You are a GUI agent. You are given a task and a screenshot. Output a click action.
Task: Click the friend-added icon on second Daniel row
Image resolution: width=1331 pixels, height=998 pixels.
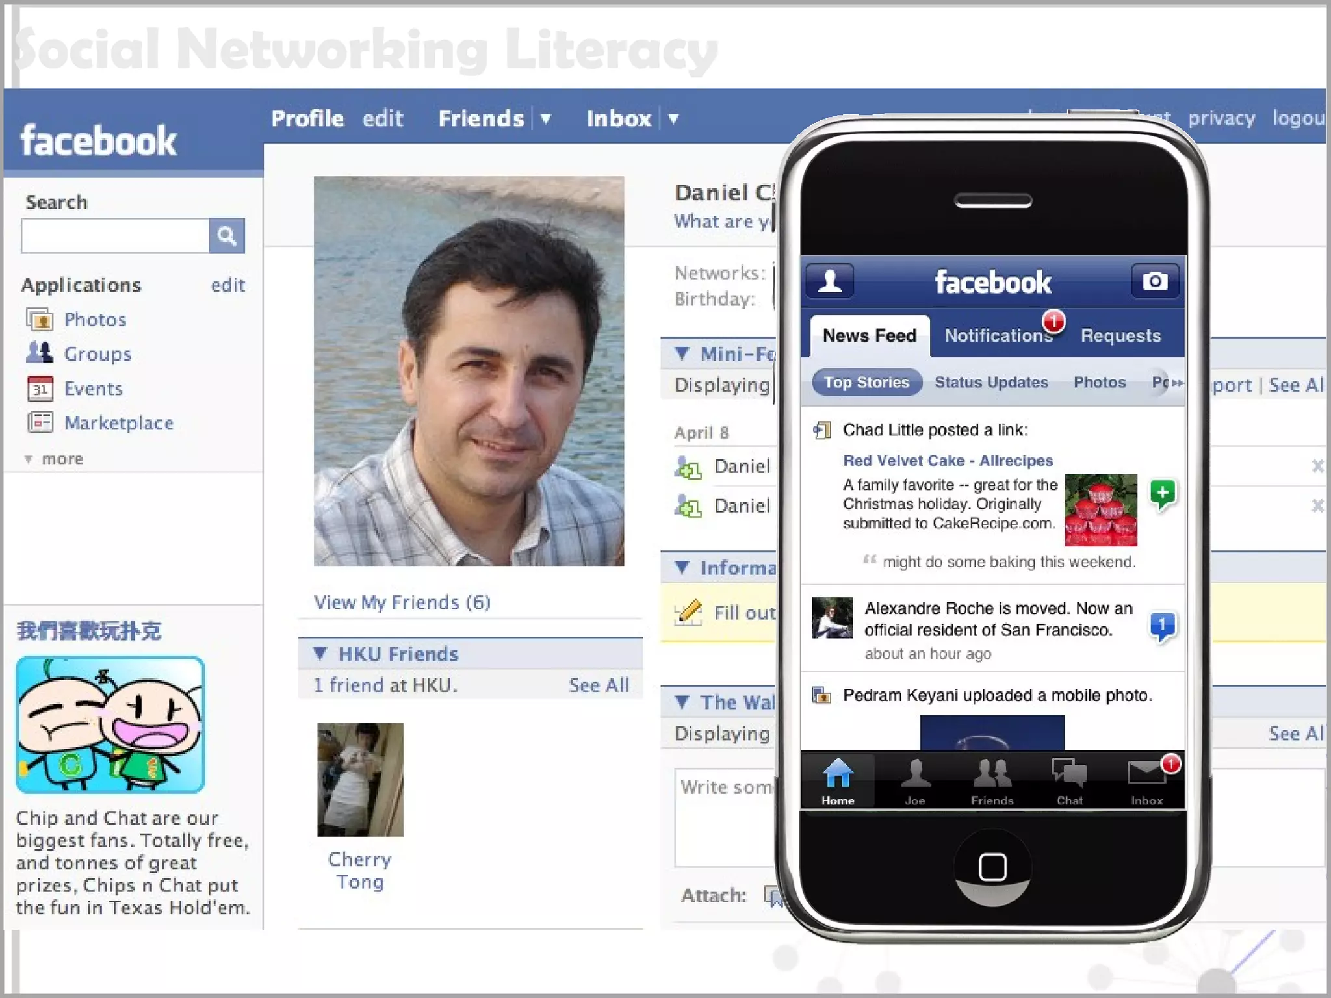point(688,506)
